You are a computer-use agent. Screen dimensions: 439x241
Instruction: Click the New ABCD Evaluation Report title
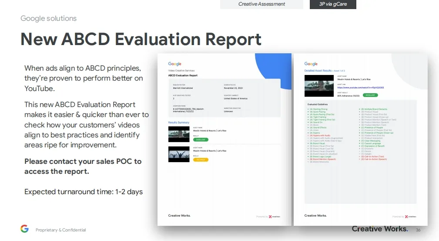tap(141, 39)
